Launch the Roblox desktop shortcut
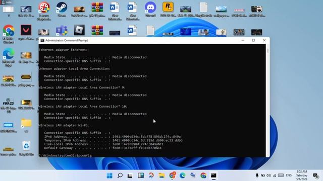323x181 pixels. (79, 30)
